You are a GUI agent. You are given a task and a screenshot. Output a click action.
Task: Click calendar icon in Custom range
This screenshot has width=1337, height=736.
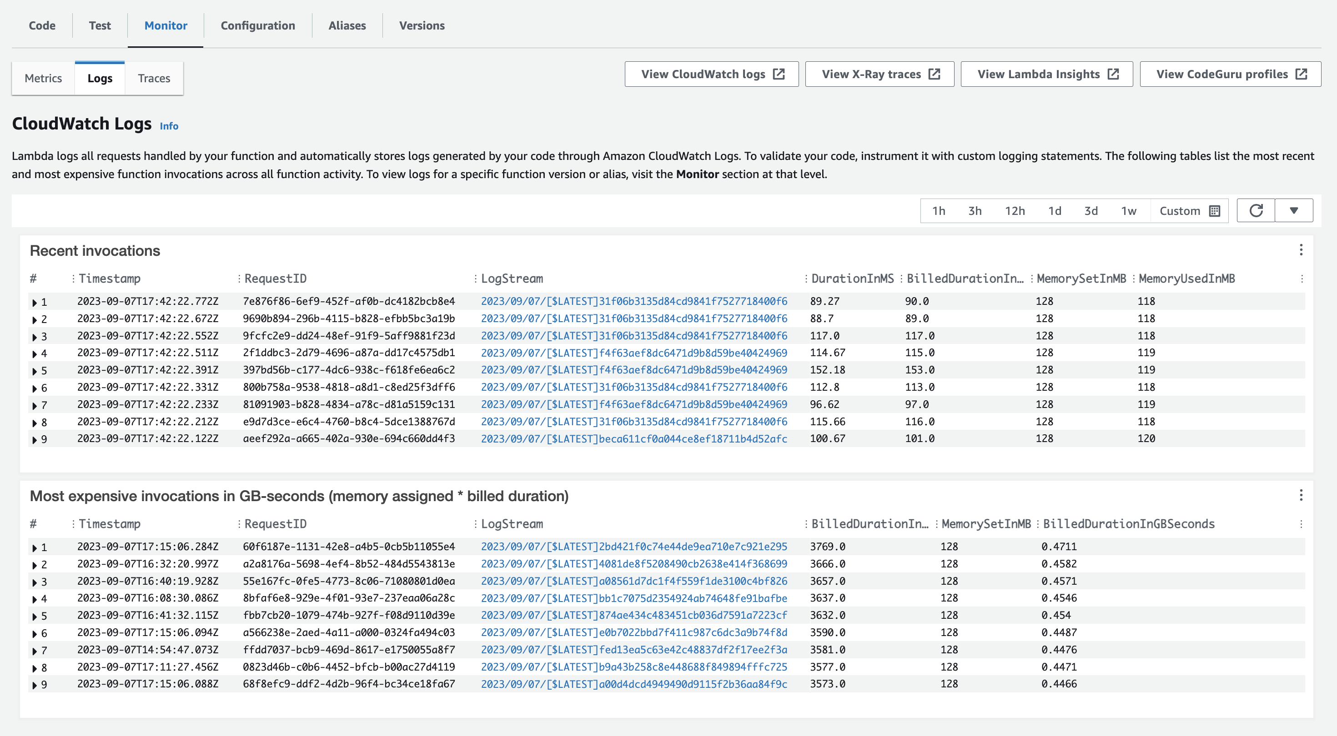tap(1215, 211)
